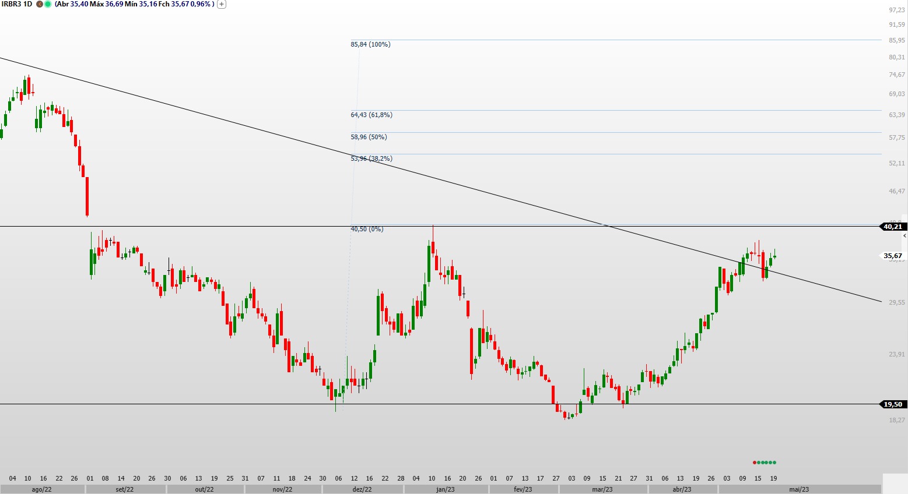Click the jan/23 month segment on timeline
Viewport: 908px width, 494px height.
click(x=446, y=489)
